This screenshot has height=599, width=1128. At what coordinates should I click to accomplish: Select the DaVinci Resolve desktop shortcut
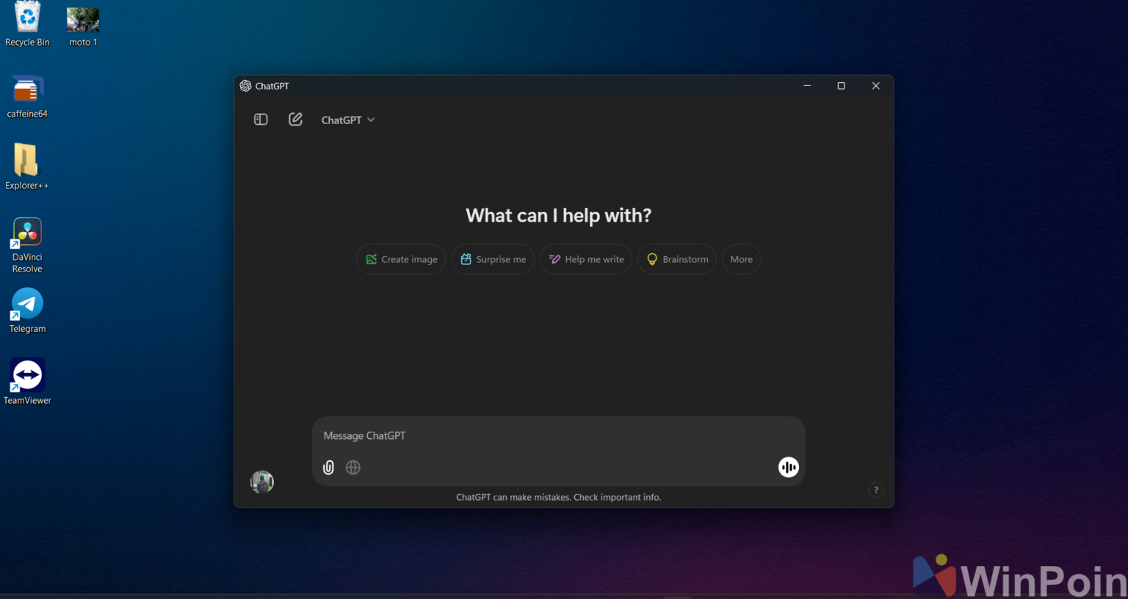(x=27, y=246)
